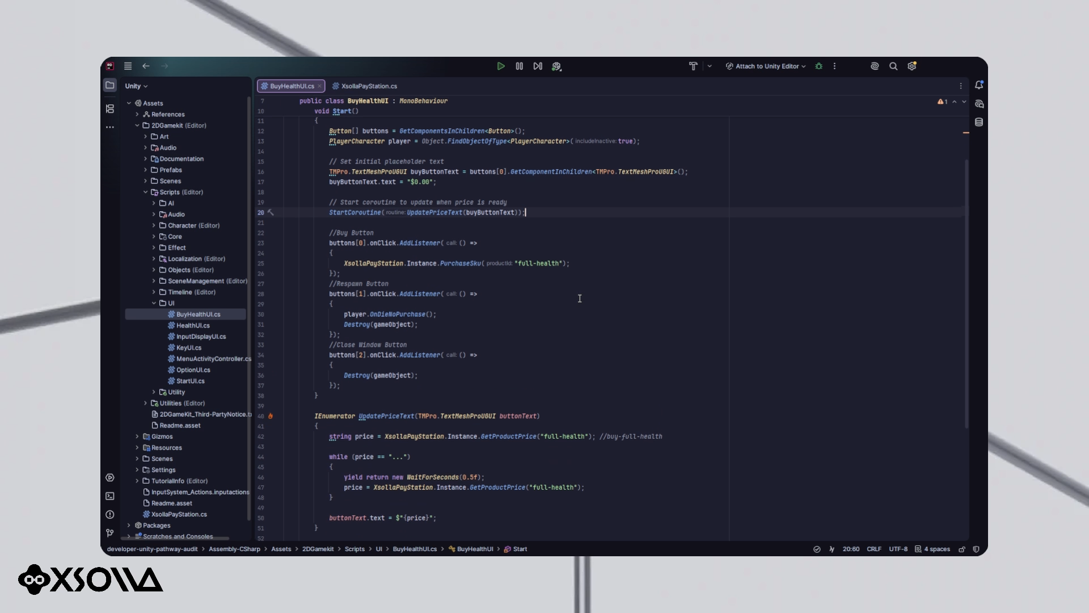Click the Unity Play button

(500, 66)
